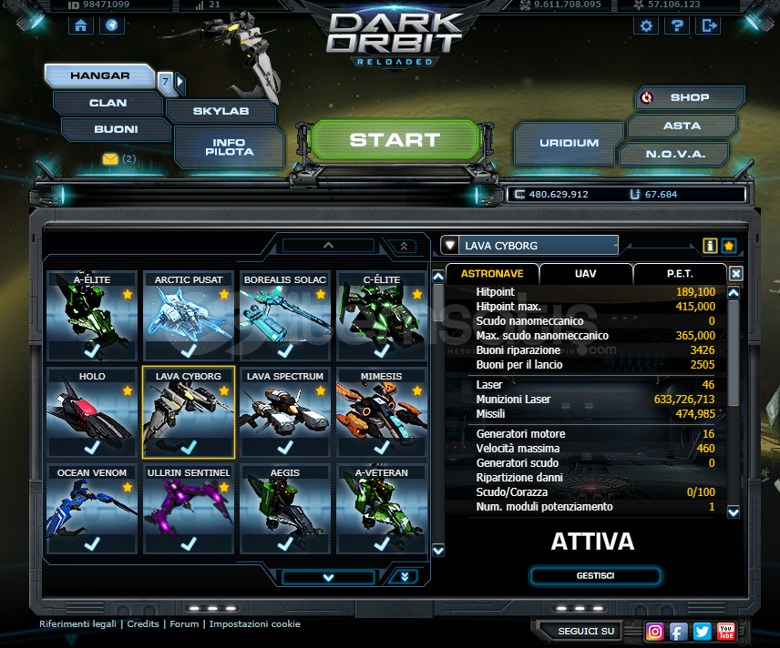Toggle checkmark on ARCTIC PUSAT ship
780x648 pixels.
(189, 350)
